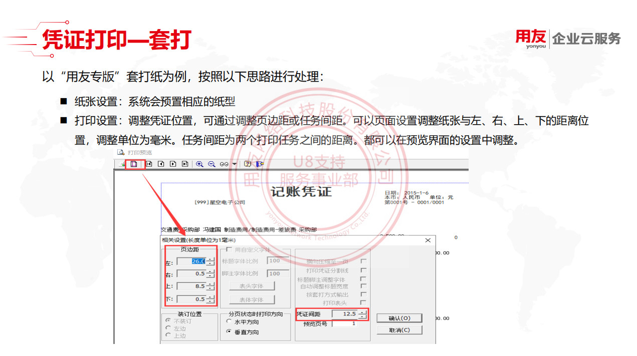The height and width of the screenshot is (356, 637).
Task: Click the exit preview icon in toolbar
Action: point(259,164)
